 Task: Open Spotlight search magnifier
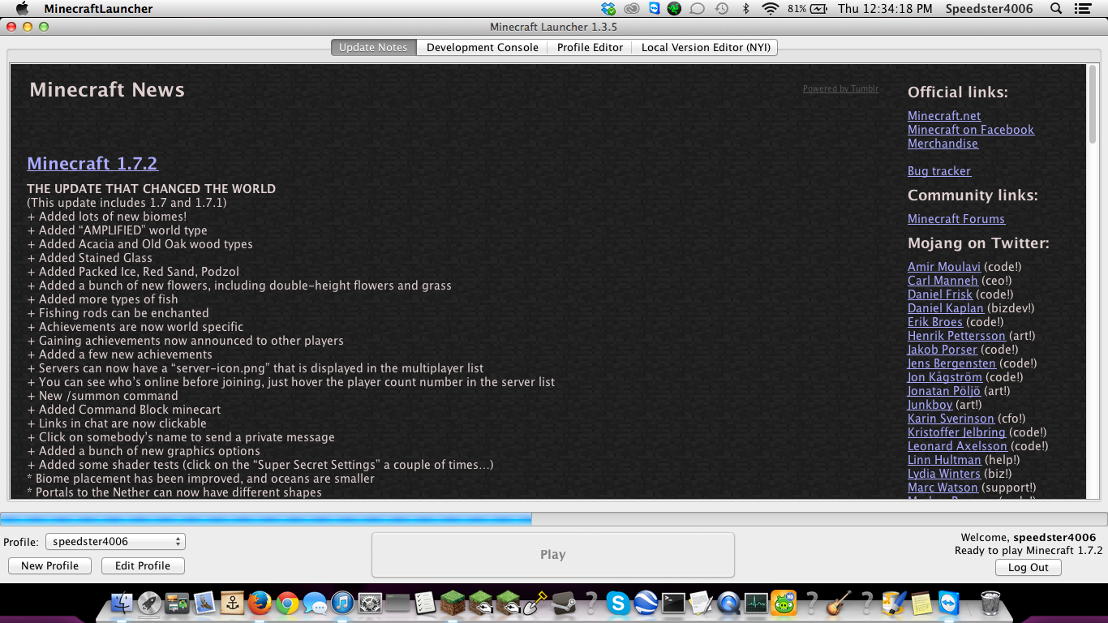pyautogui.click(x=1056, y=9)
